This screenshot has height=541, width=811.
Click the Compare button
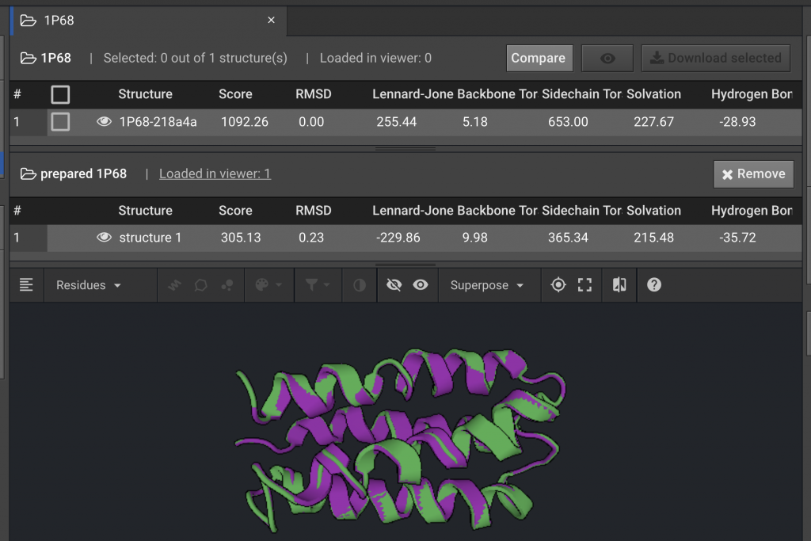pyautogui.click(x=539, y=58)
